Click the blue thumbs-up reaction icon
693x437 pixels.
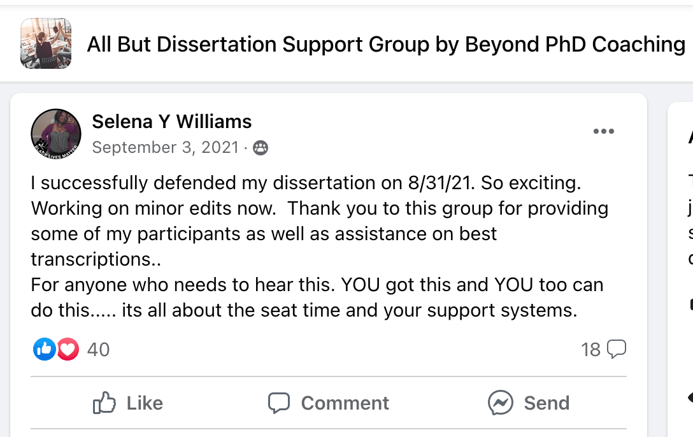coord(45,349)
